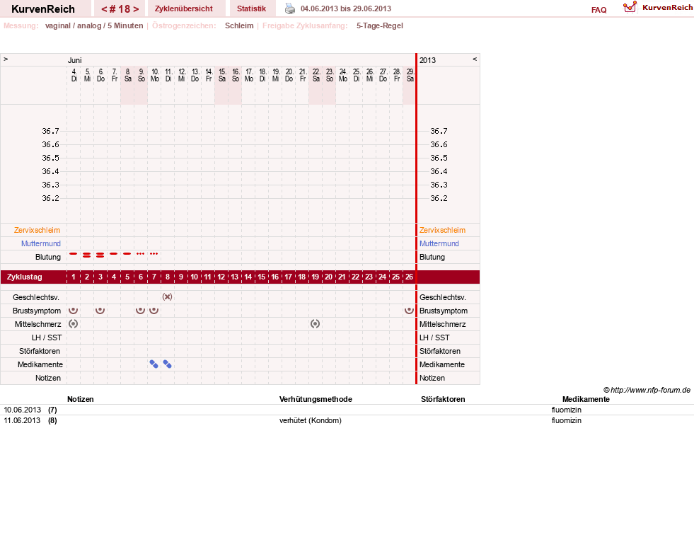Click bleeding mark on cycle day 1
This screenshot has width=694, height=554.
coord(74,254)
